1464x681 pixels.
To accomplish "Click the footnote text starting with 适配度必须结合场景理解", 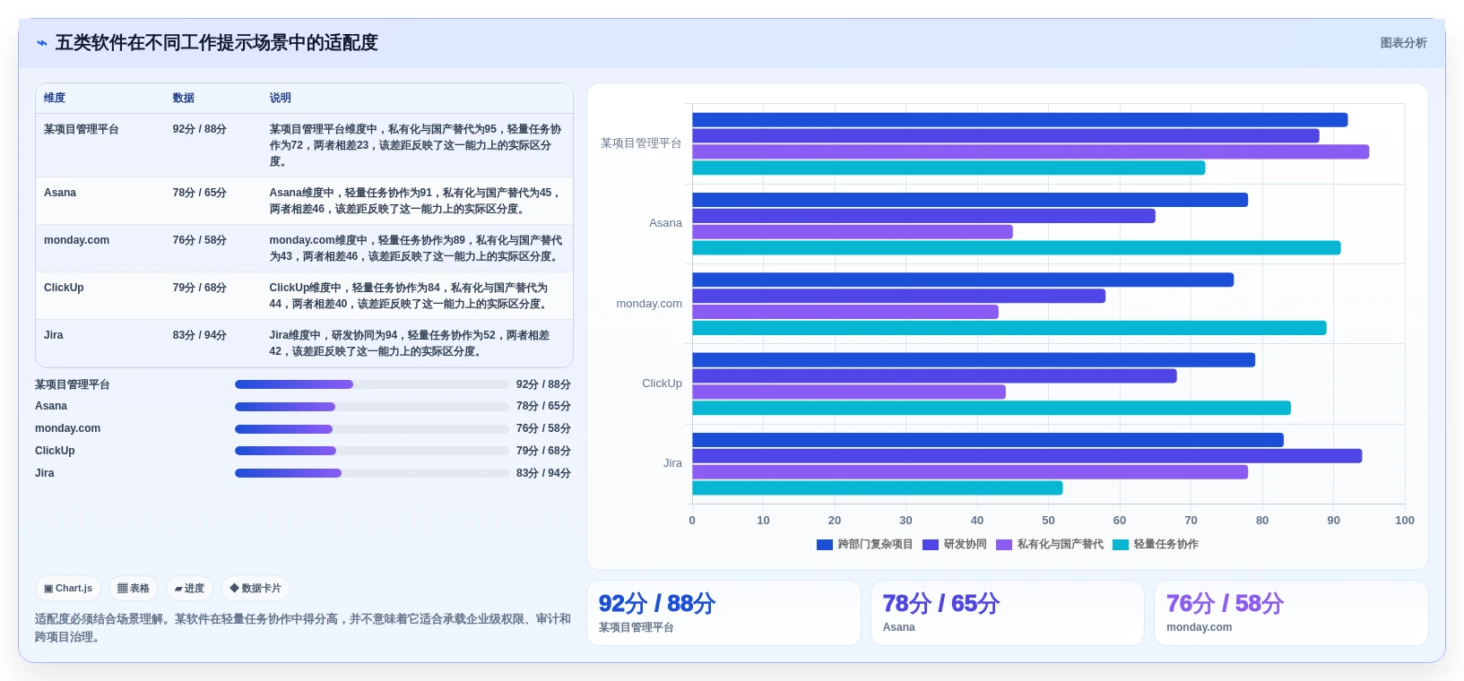I will coord(303,628).
